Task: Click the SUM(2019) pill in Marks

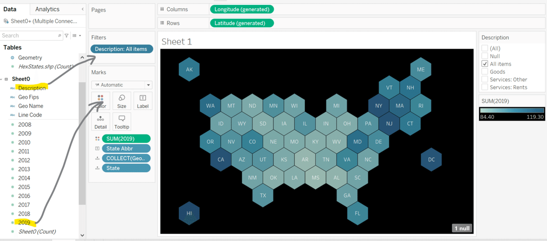Action: [126, 138]
